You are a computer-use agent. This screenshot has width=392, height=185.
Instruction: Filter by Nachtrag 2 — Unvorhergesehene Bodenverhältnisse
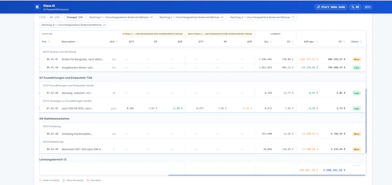[192, 18]
